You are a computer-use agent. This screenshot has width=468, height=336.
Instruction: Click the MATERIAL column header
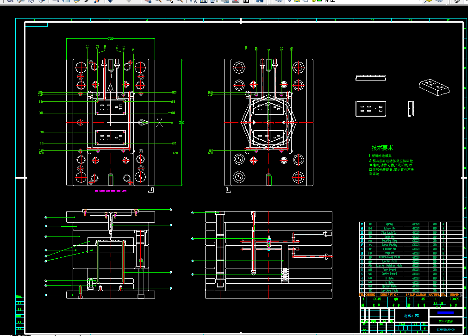(434, 294)
